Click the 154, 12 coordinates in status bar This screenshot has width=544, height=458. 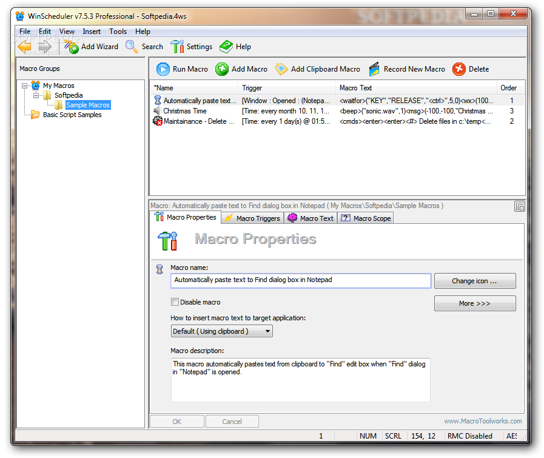[423, 436]
